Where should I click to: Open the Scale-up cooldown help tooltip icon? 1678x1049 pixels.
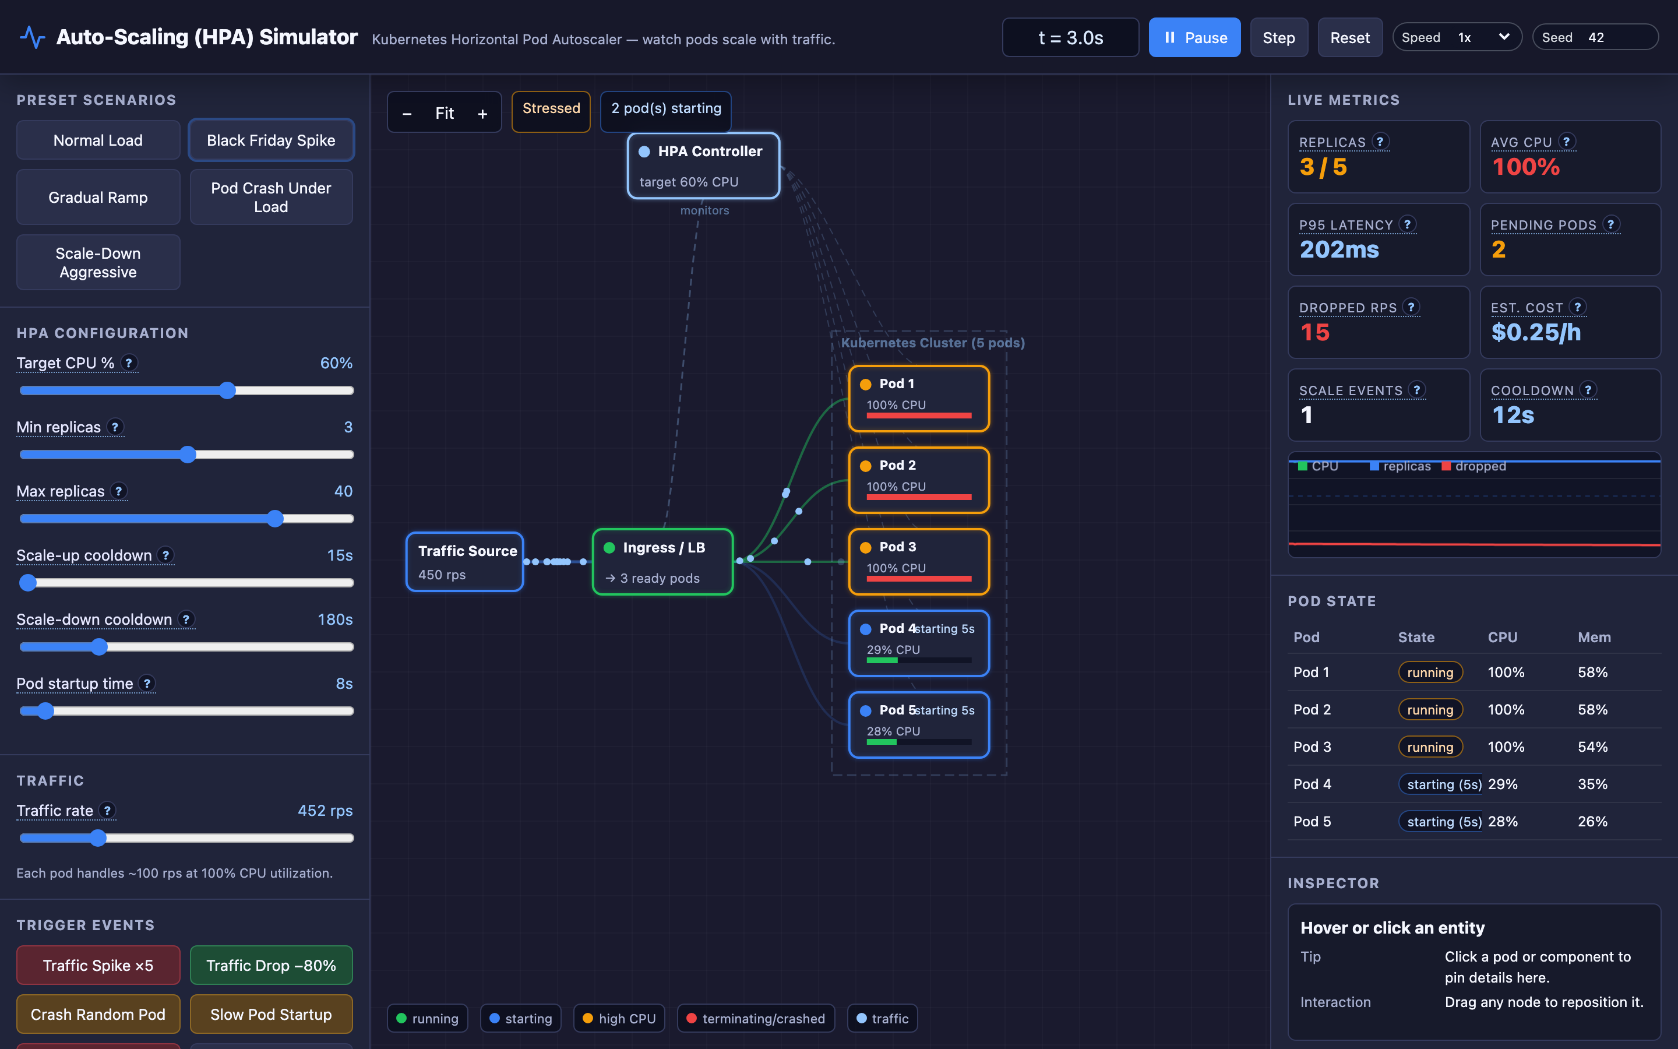click(165, 555)
